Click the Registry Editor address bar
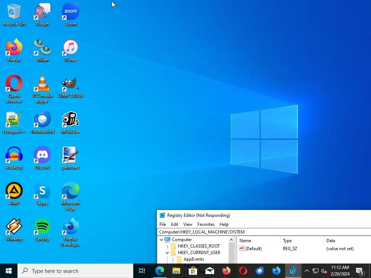371x278 pixels. 264,232
